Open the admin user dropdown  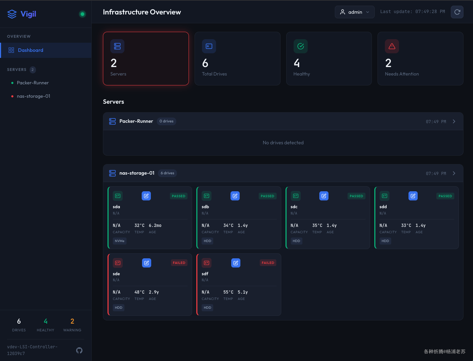(x=354, y=12)
